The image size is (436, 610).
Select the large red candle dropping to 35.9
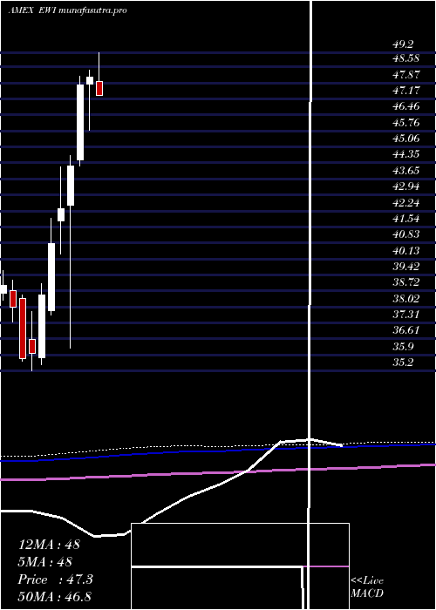[23, 329]
